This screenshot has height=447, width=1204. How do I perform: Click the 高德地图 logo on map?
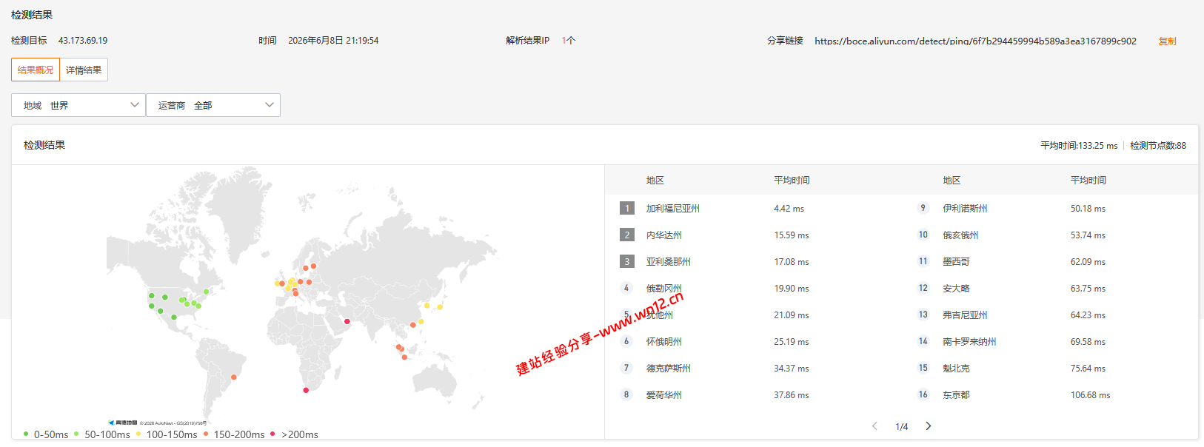pyautogui.click(x=123, y=423)
